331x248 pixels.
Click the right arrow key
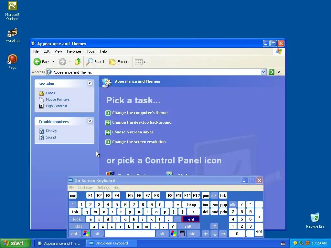(x=223, y=234)
